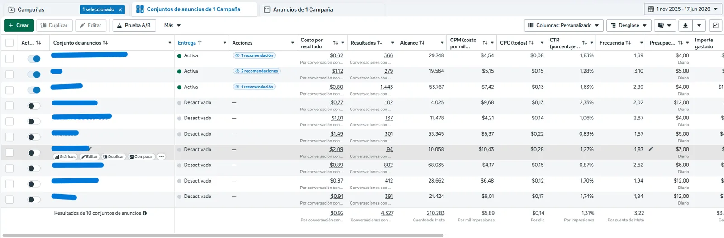Open the Desglose dropdown
This screenshot has height=238, width=724.
tap(629, 25)
